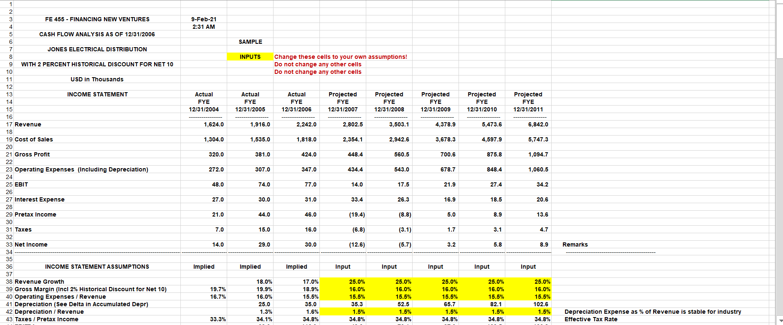Click the USD in Thousands cell
Viewport: 783px width, 325px height.
point(97,79)
